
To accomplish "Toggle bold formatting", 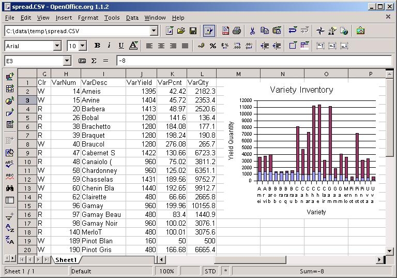I will (x=97, y=46).
